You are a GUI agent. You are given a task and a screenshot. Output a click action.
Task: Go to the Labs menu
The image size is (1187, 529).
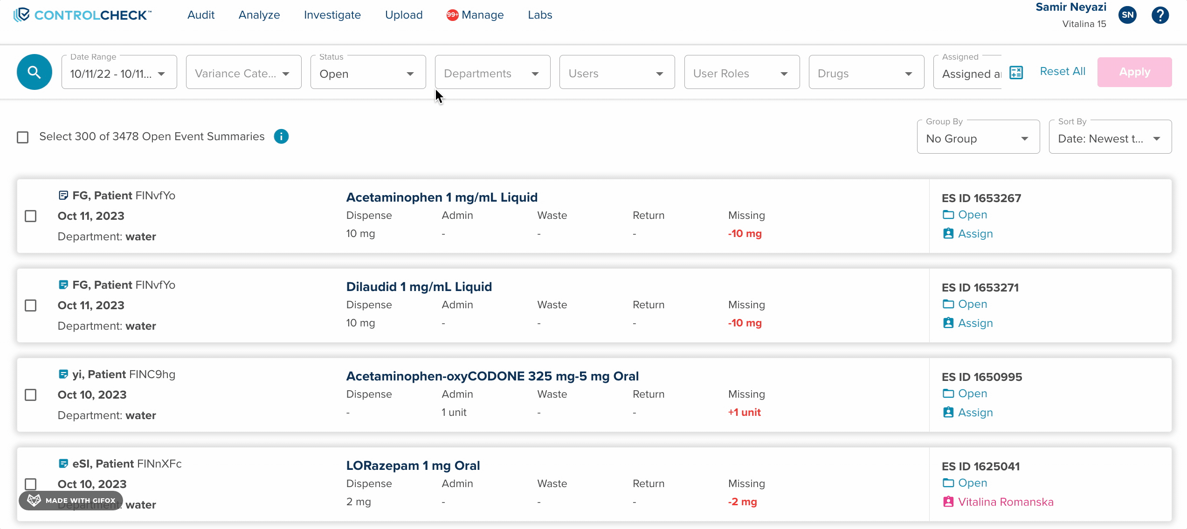click(x=539, y=15)
